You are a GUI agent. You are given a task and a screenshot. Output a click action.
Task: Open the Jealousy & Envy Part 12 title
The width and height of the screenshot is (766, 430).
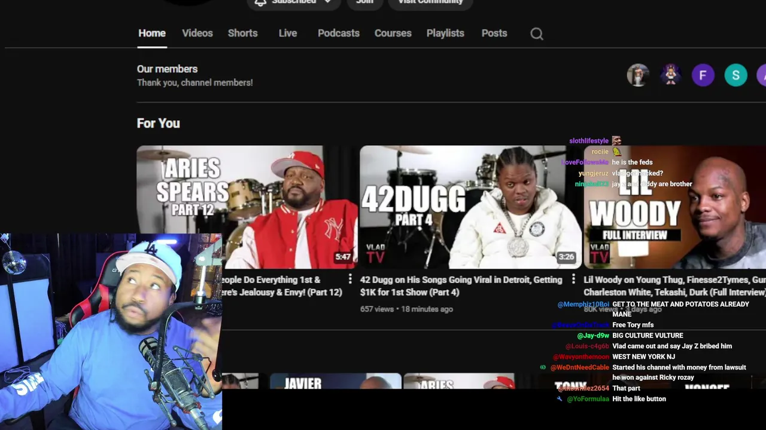282,286
